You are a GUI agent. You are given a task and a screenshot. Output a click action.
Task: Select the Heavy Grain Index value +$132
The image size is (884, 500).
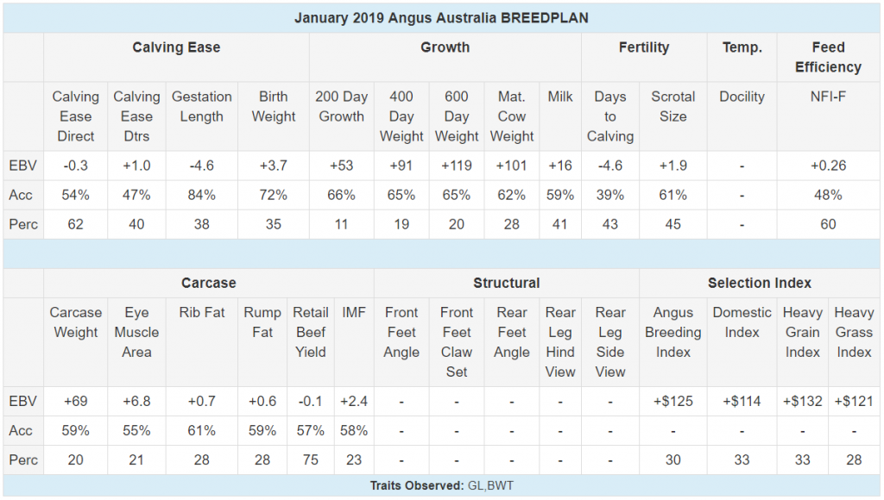pos(802,402)
